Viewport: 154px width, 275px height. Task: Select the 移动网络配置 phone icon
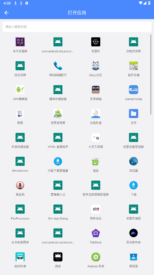coord(58,66)
